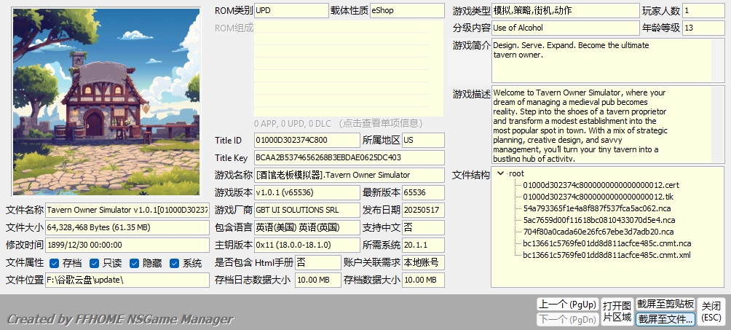Image resolution: width=731 pixels, height=330 pixels.
Task: Click the 支持中文 field showing 否
Action: (423, 228)
